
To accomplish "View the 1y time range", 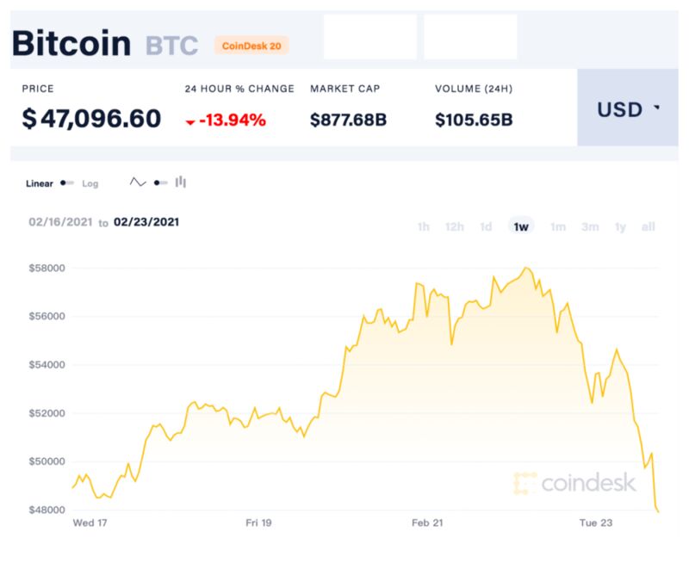I will pos(620,226).
